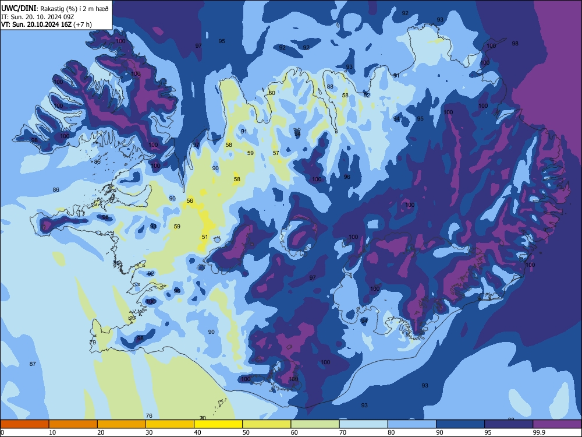Click the 'Rakastig (%) í 2 m hæð' label

pyautogui.click(x=74, y=9)
